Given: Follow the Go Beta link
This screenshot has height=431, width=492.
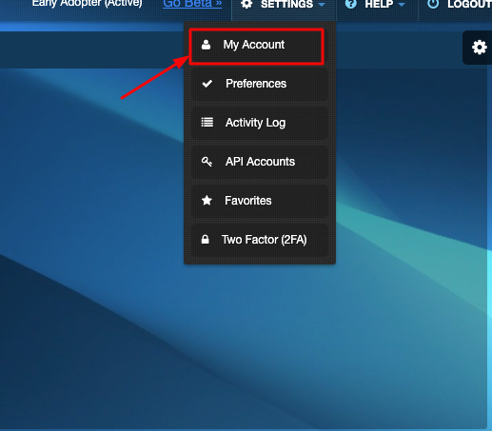Looking at the screenshot, I should pyautogui.click(x=192, y=4).
